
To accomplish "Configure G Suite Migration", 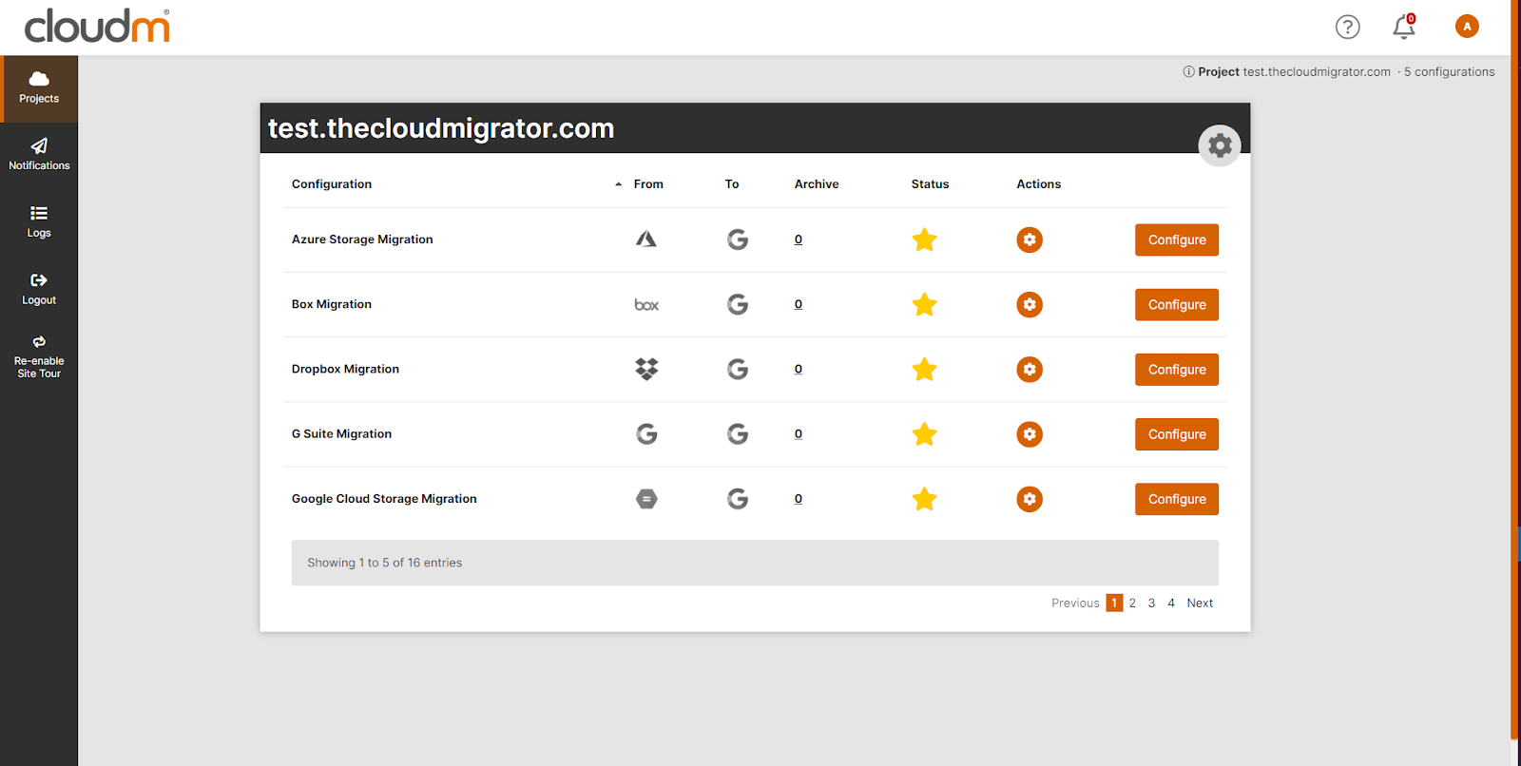I will (x=1177, y=434).
